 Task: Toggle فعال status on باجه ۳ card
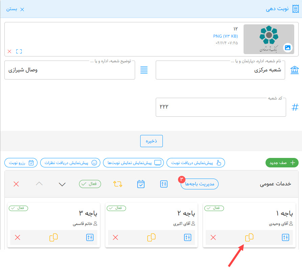tap(18, 208)
